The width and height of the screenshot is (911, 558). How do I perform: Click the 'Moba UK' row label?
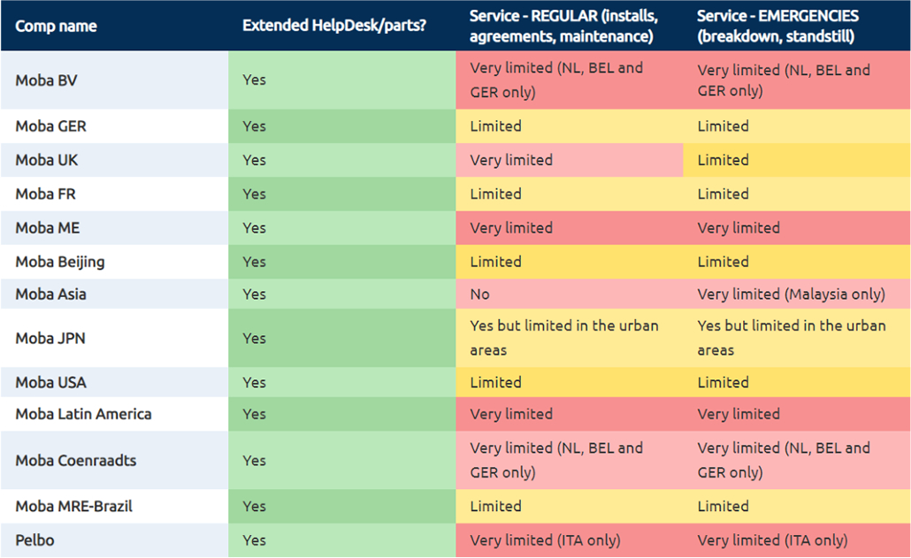click(47, 160)
